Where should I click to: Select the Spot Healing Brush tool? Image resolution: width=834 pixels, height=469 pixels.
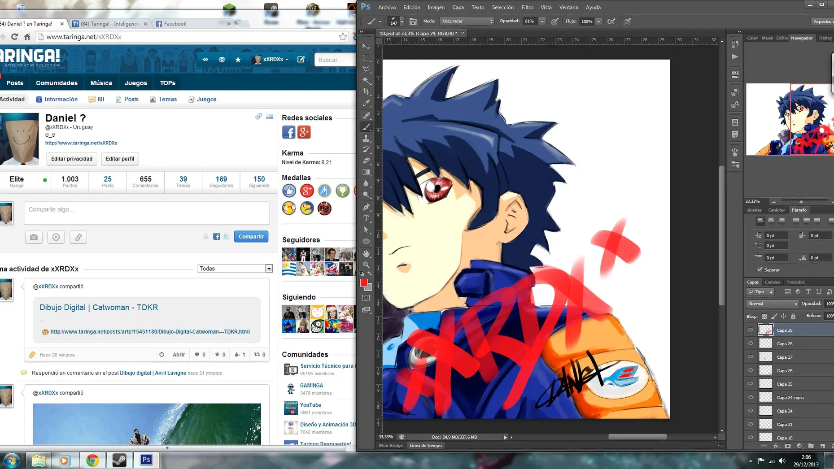(x=367, y=116)
